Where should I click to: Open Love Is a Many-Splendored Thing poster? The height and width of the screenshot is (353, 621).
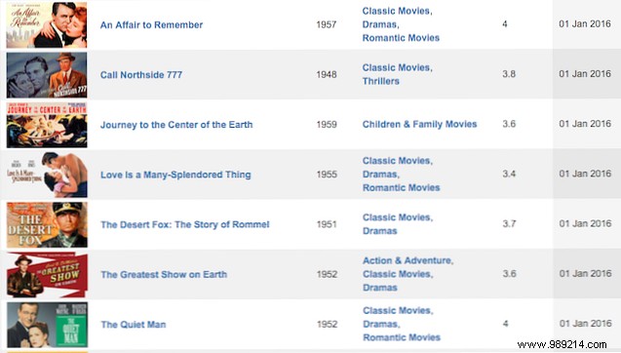point(47,175)
